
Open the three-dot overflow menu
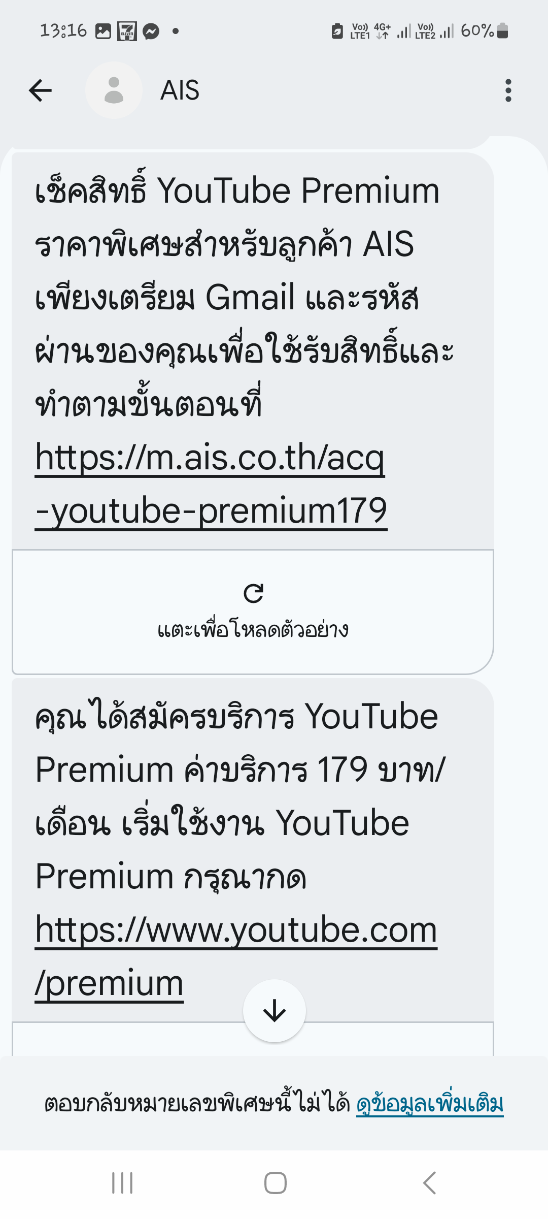pos(508,90)
